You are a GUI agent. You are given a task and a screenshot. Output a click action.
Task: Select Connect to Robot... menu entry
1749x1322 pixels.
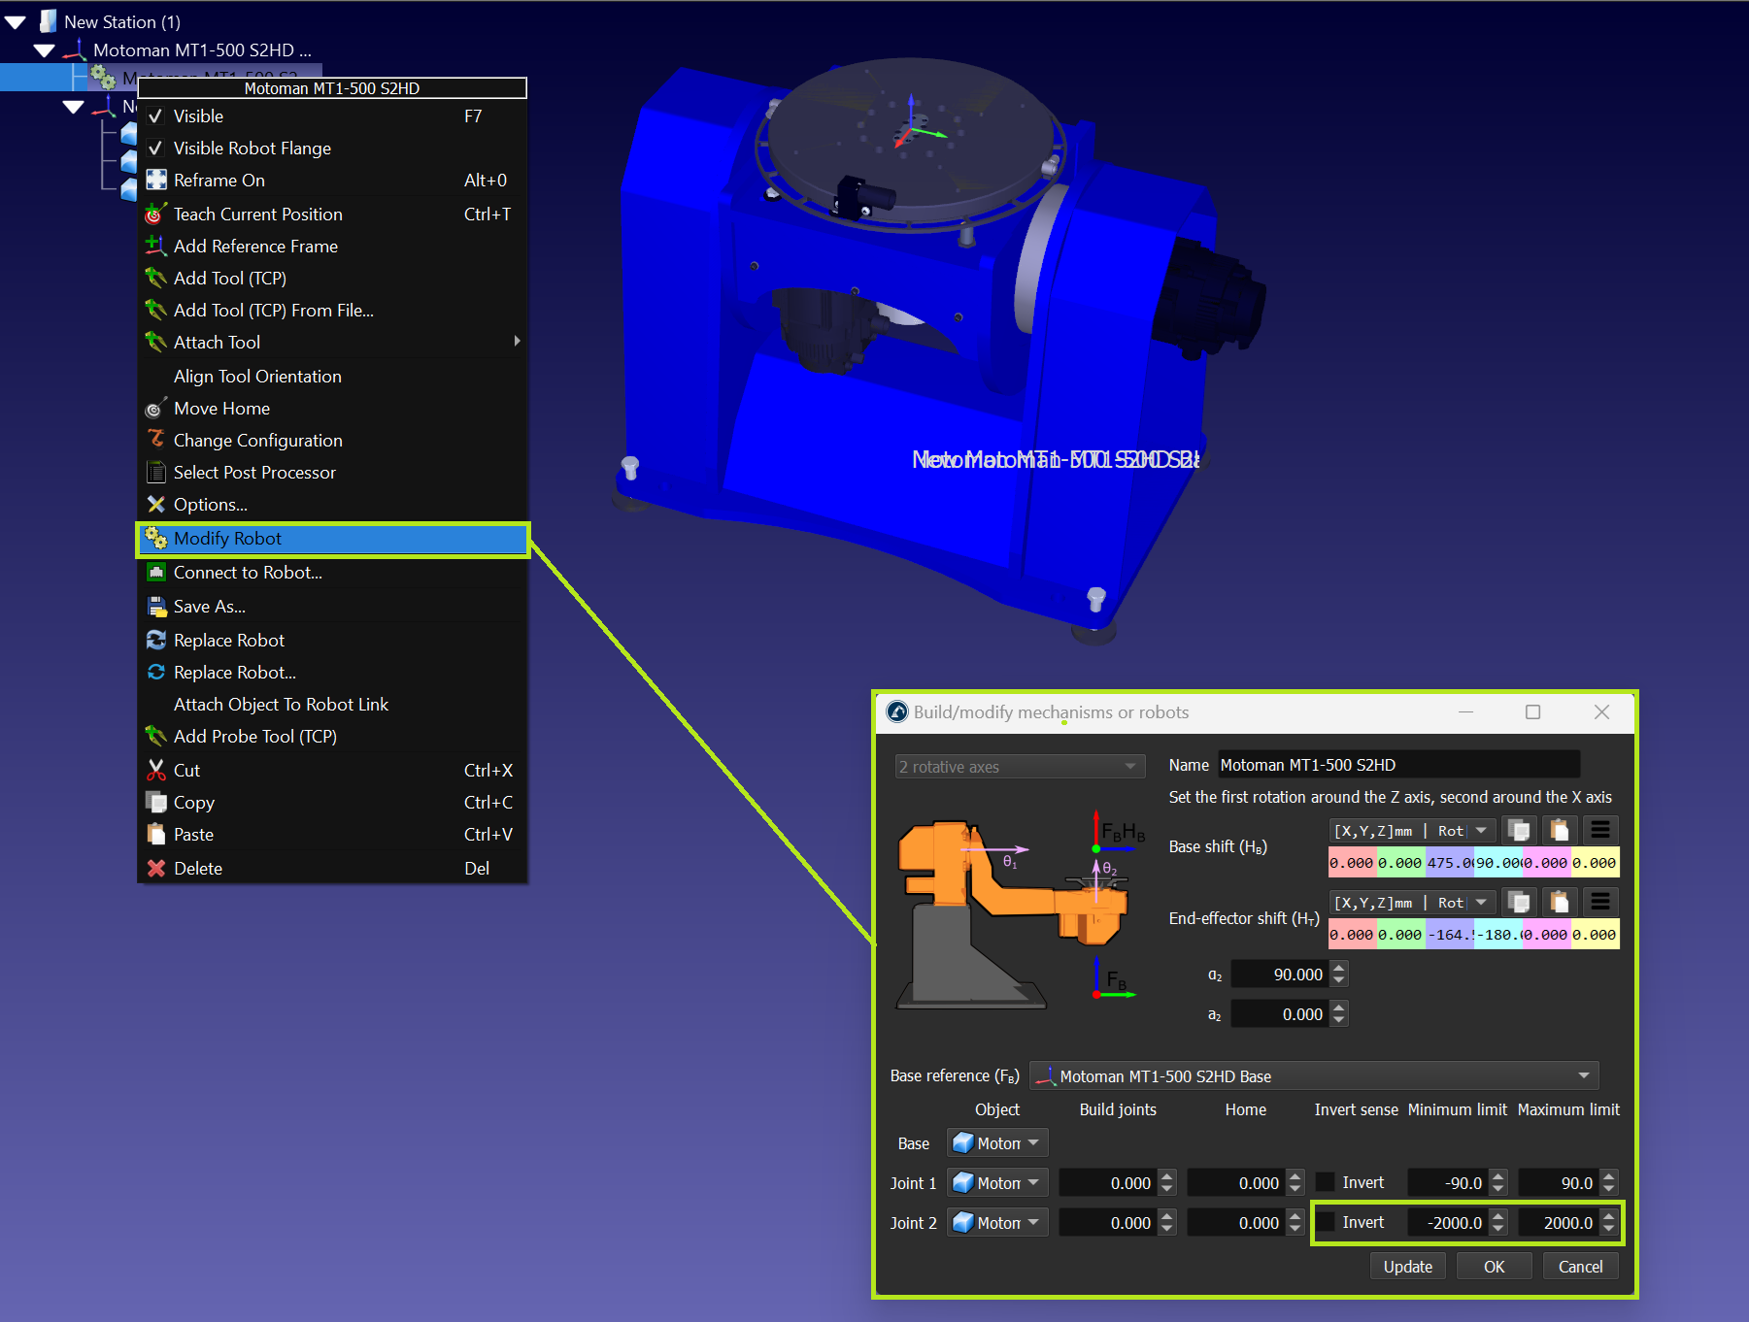pos(248,573)
